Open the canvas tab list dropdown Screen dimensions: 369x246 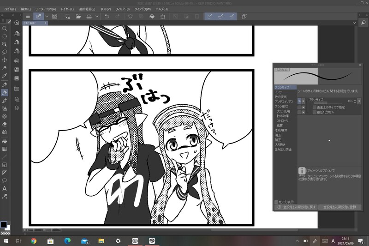[354, 23]
